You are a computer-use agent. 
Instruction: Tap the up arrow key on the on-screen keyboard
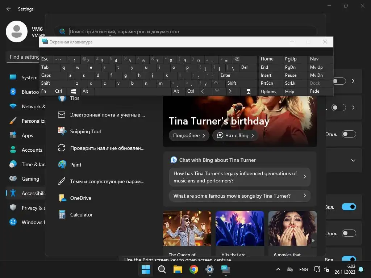click(x=216, y=83)
